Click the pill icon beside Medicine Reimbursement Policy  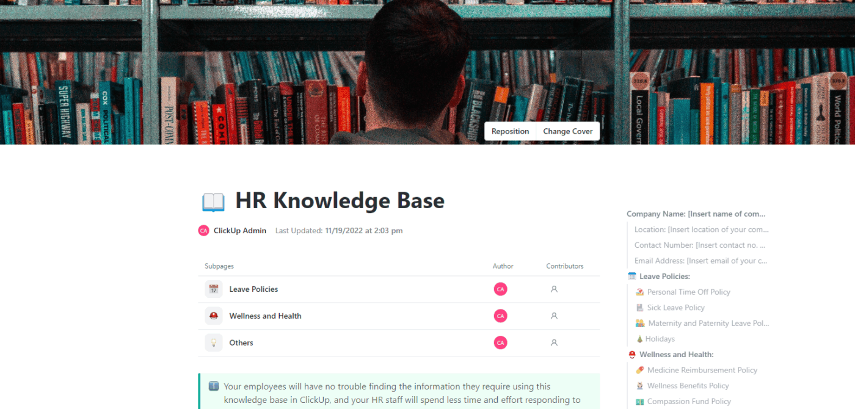[x=640, y=370]
